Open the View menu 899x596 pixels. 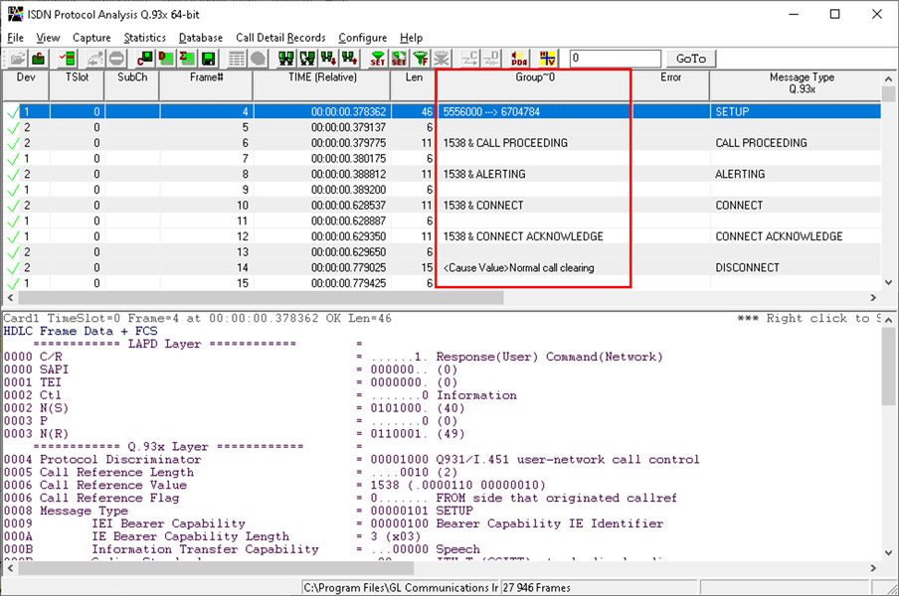coord(48,38)
